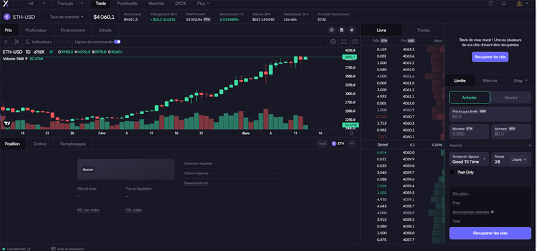Click the top Récupérer les clés button
Screen dimensions: 537x251
tap(490, 57)
